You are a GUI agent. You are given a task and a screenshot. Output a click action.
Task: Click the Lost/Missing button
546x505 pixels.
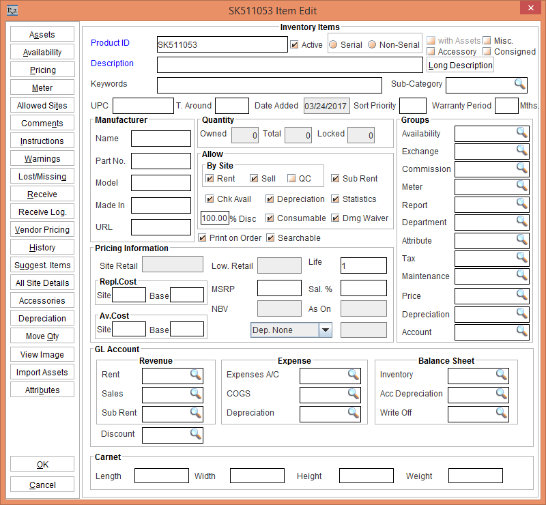click(42, 176)
